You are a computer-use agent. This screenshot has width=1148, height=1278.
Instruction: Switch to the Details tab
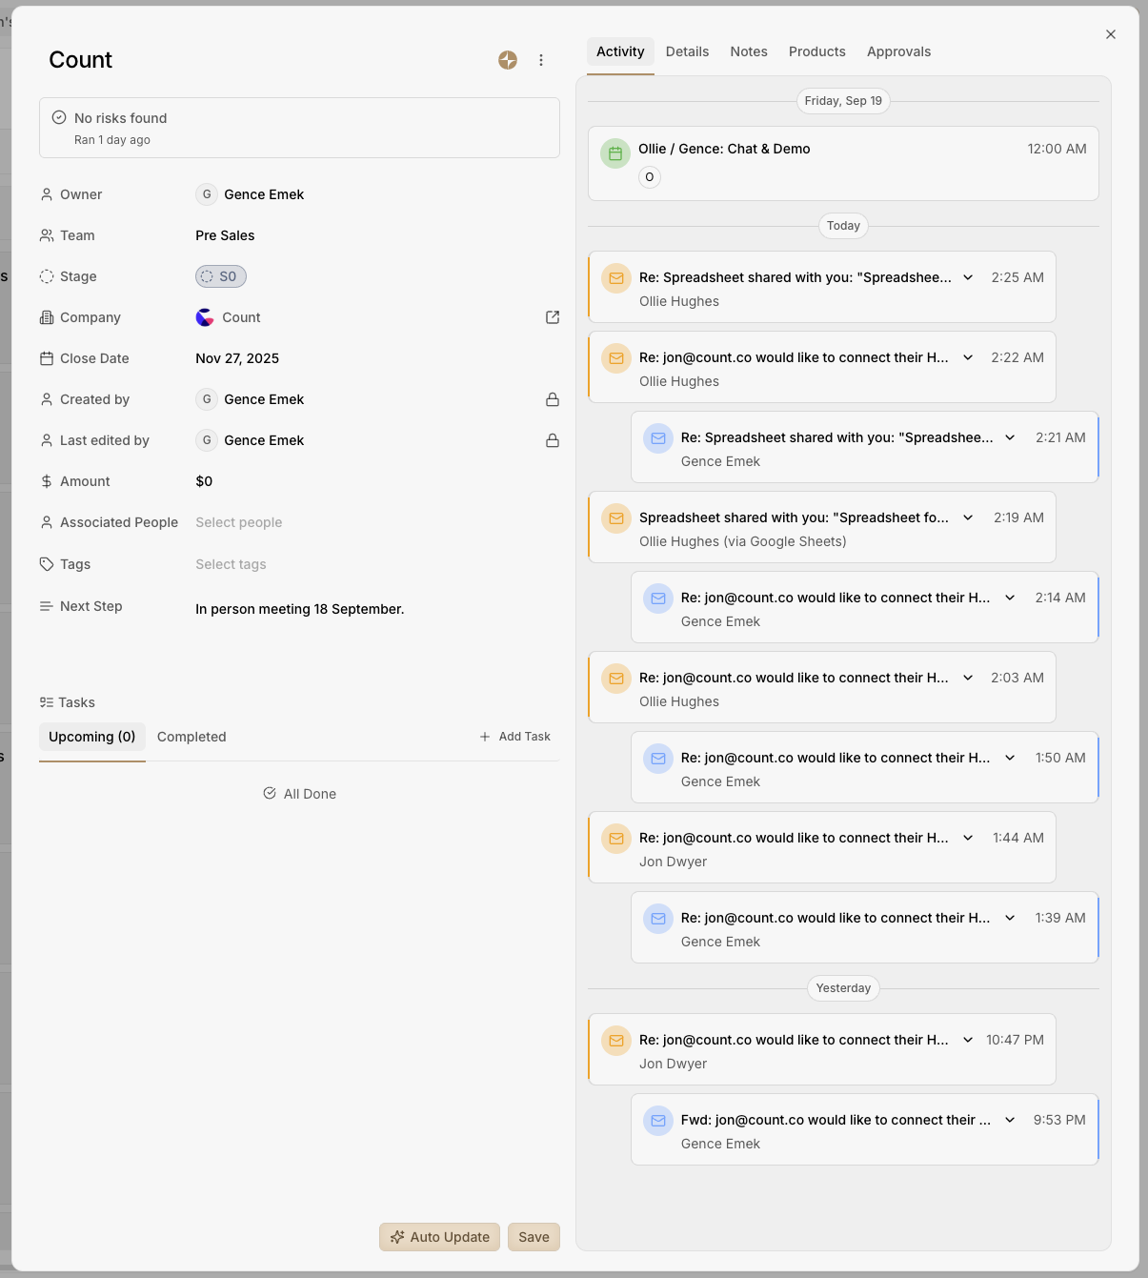tap(687, 51)
